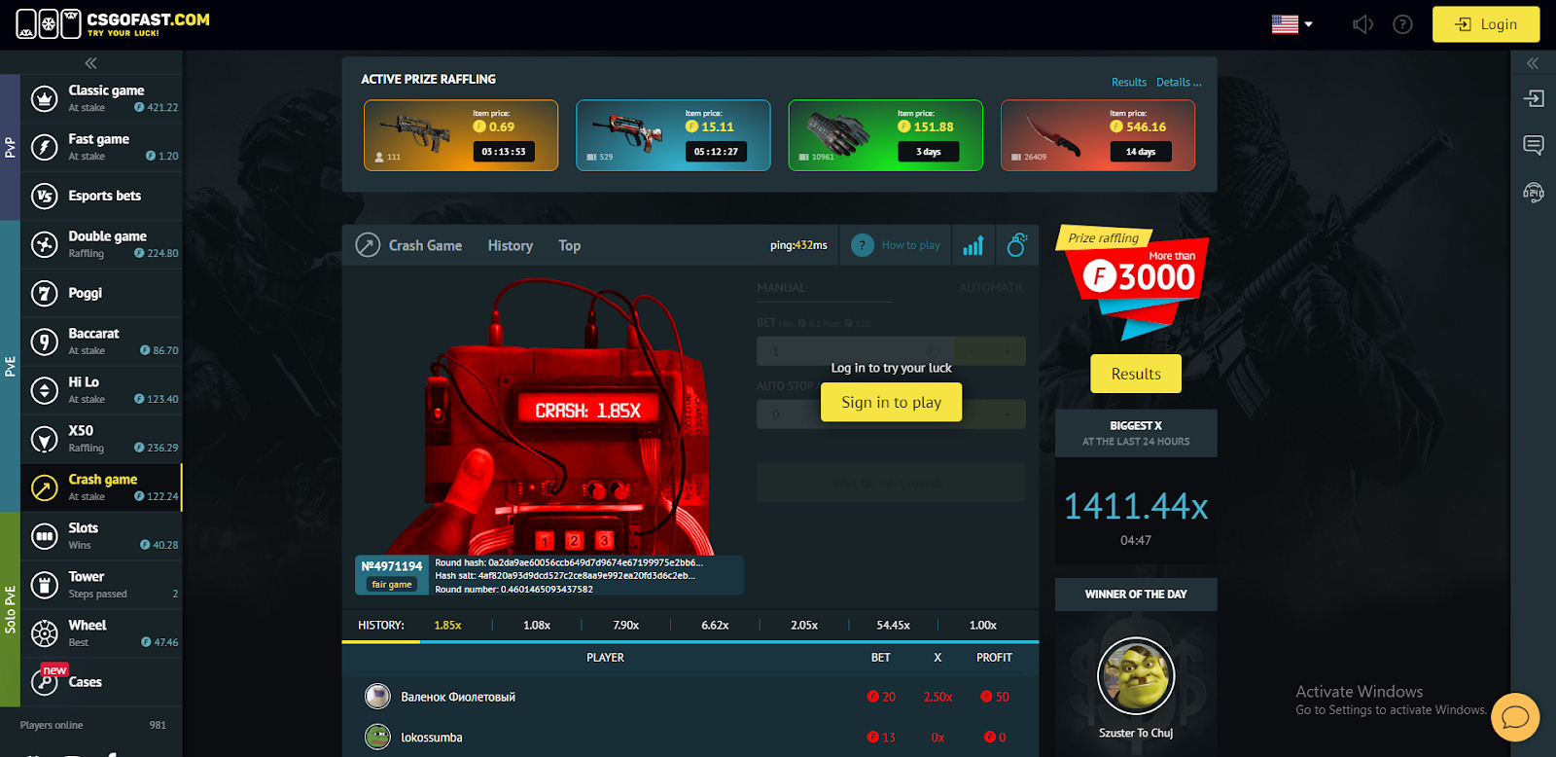The width and height of the screenshot is (1556, 757).
Task: Click the Prize raffling 3000 banner
Action: pos(1133,281)
